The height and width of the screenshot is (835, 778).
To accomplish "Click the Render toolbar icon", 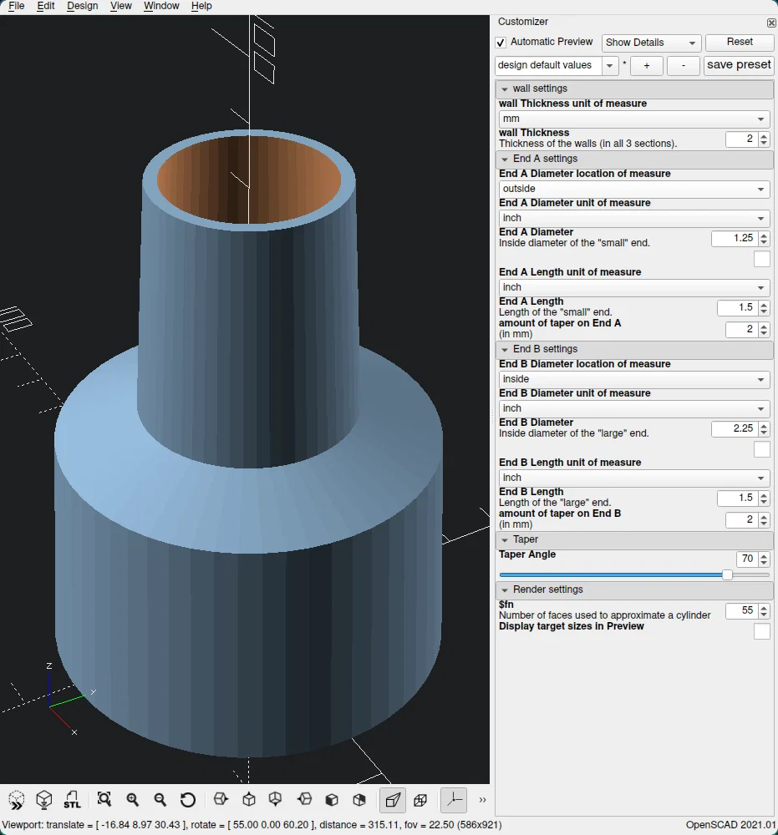I will 44,800.
